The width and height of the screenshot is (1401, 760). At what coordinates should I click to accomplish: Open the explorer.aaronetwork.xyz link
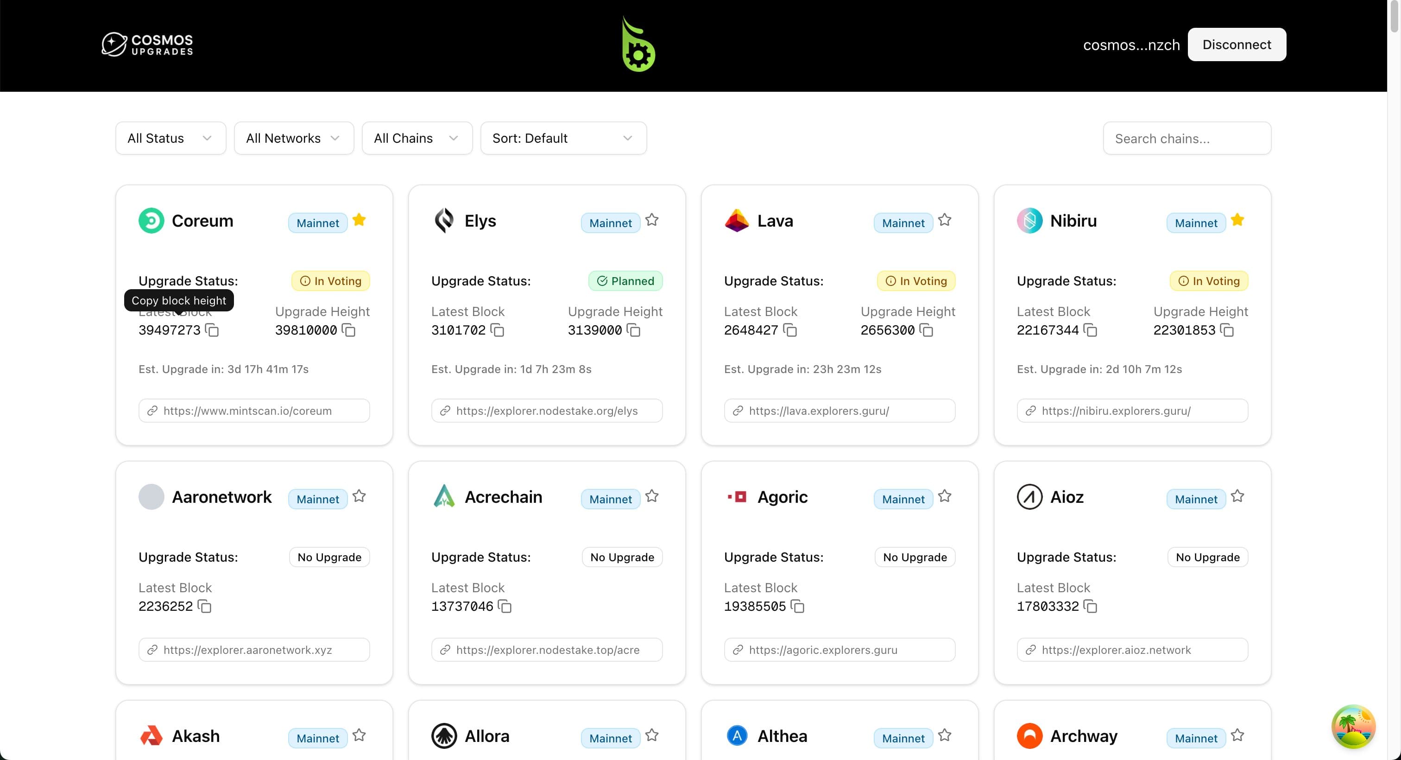(x=254, y=650)
